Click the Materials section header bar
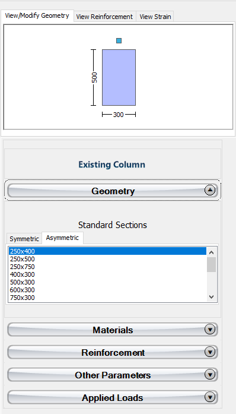The height and width of the screenshot is (414, 236). (x=113, y=330)
